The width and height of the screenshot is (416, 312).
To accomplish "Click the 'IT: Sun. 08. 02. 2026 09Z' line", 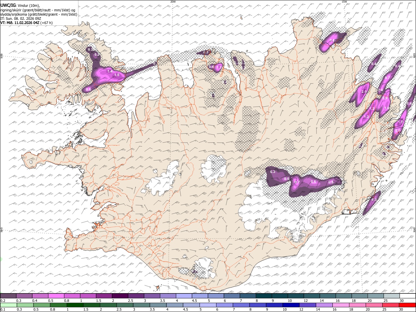I will point(21,19).
